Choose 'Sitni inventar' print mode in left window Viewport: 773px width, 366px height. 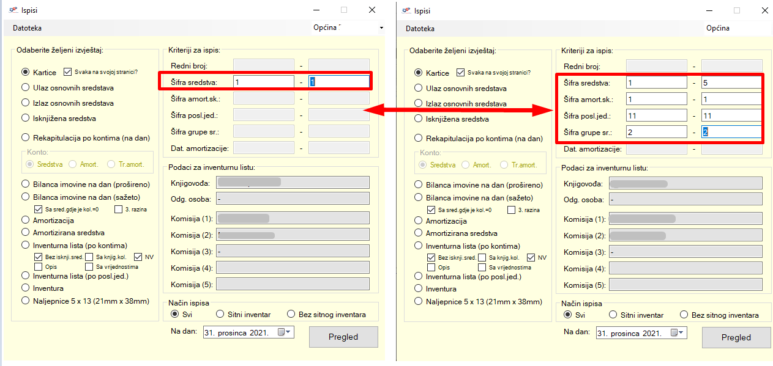(220, 315)
